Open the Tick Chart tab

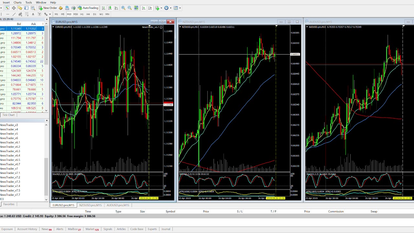point(8,115)
